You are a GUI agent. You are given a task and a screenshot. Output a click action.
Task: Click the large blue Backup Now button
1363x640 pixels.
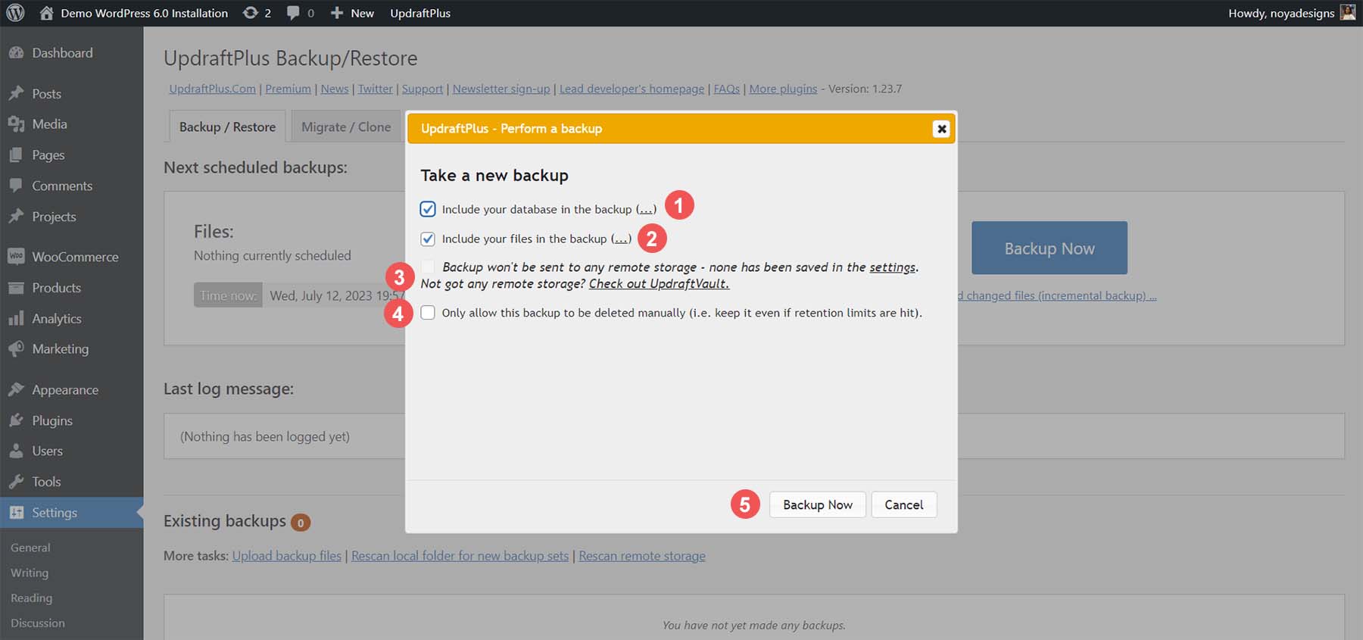pos(1050,248)
